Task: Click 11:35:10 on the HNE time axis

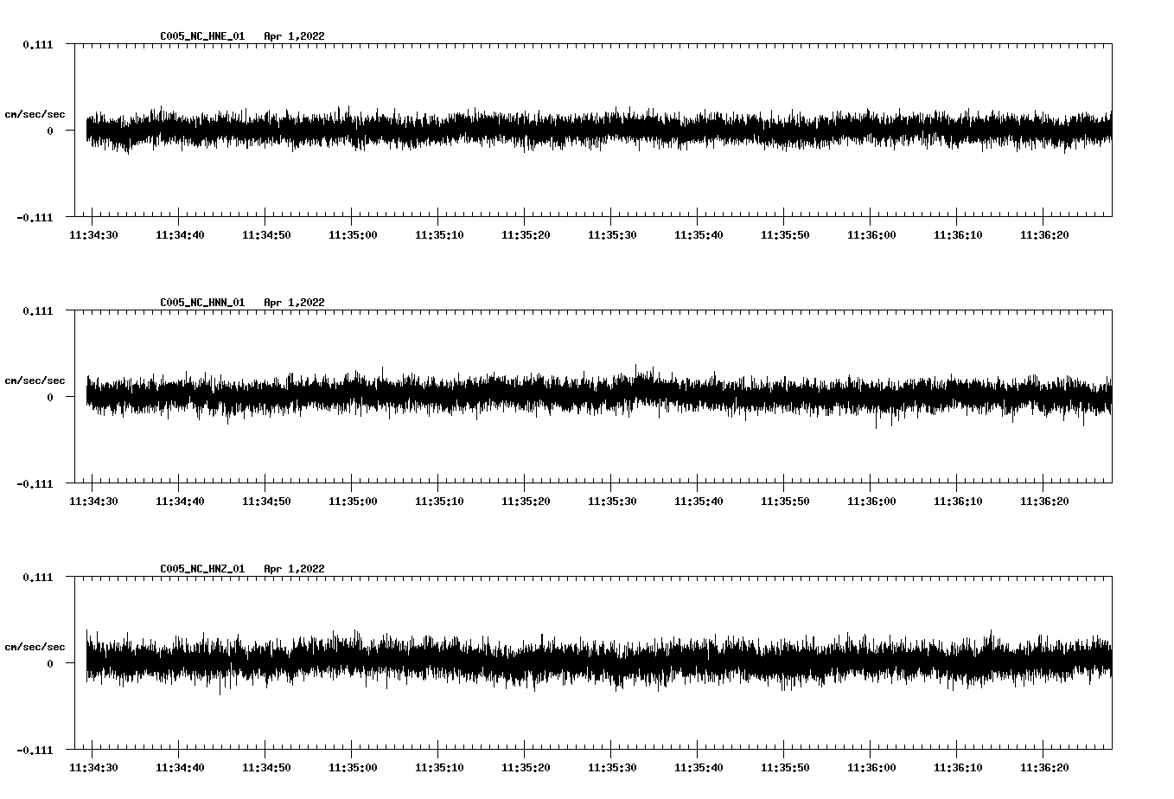Action: click(x=439, y=235)
